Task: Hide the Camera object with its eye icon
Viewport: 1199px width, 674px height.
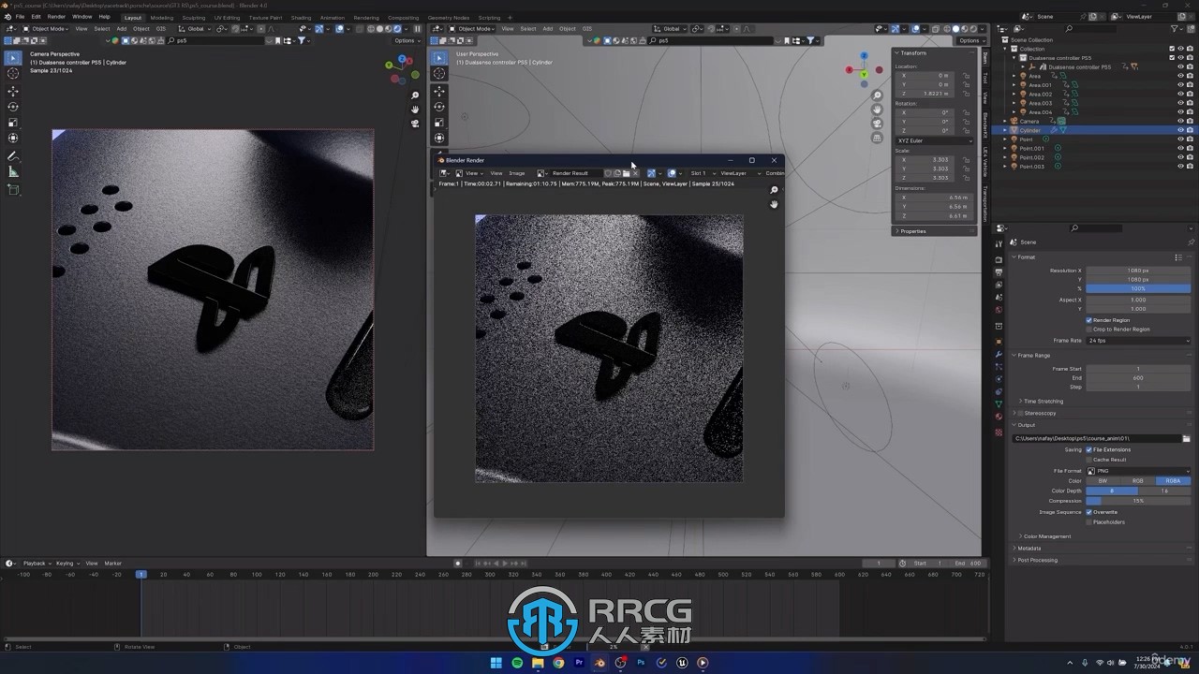Action: coord(1180,121)
